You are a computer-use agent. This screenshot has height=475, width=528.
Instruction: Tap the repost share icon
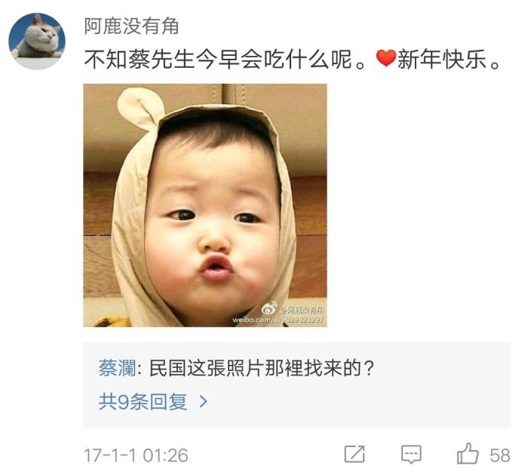pyautogui.click(x=355, y=454)
